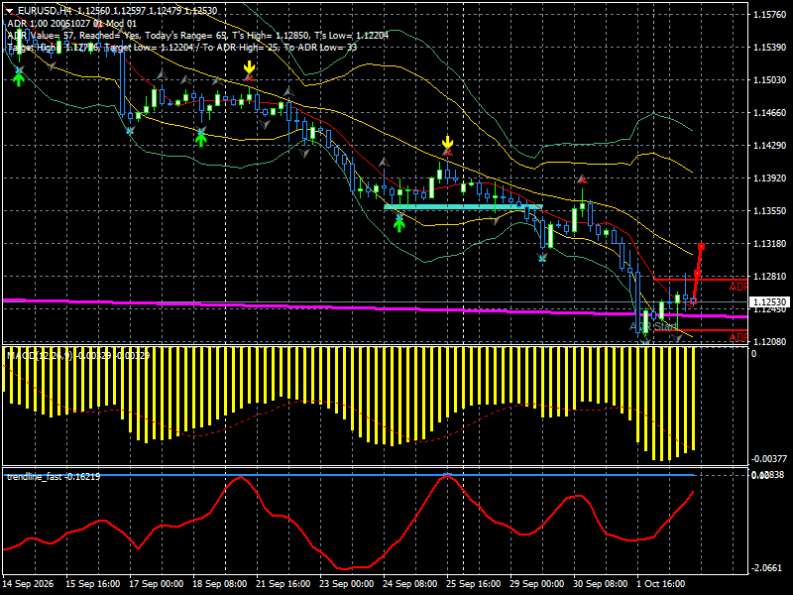The height and width of the screenshot is (595, 793).
Task: Click price scale value 1.13550
Action: pyautogui.click(x=770, y=211)
